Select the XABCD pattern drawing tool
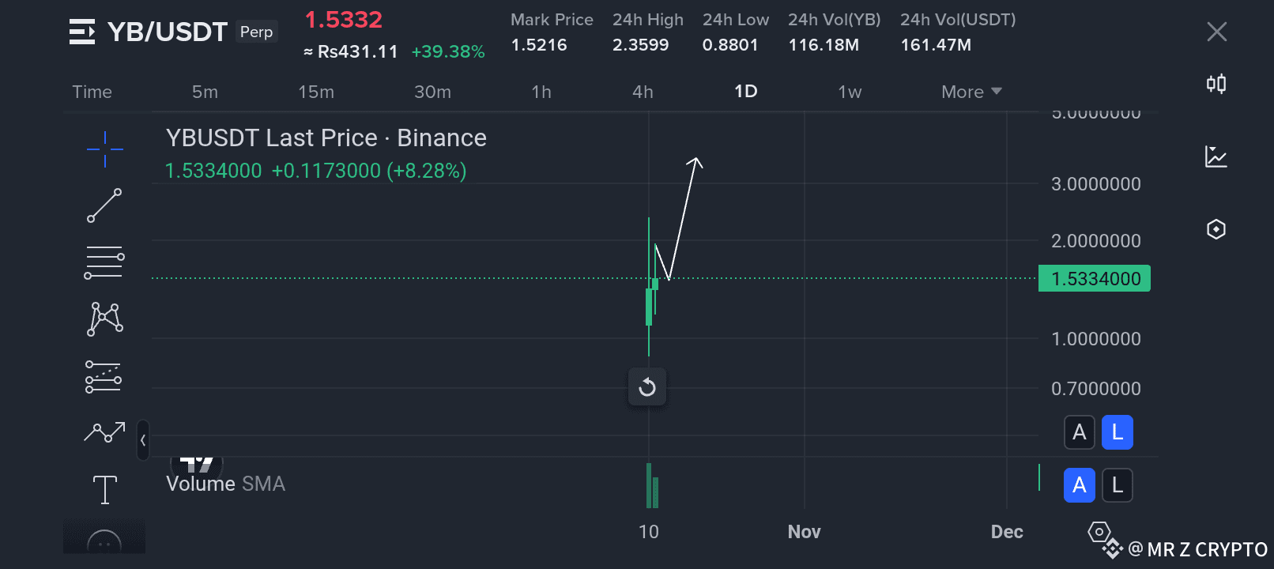 tap(104, 319)
